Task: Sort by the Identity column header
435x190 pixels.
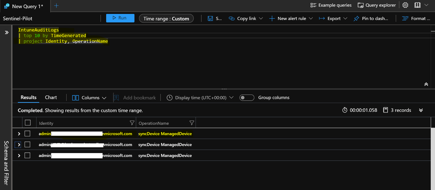Action: [x=46, y=123]
